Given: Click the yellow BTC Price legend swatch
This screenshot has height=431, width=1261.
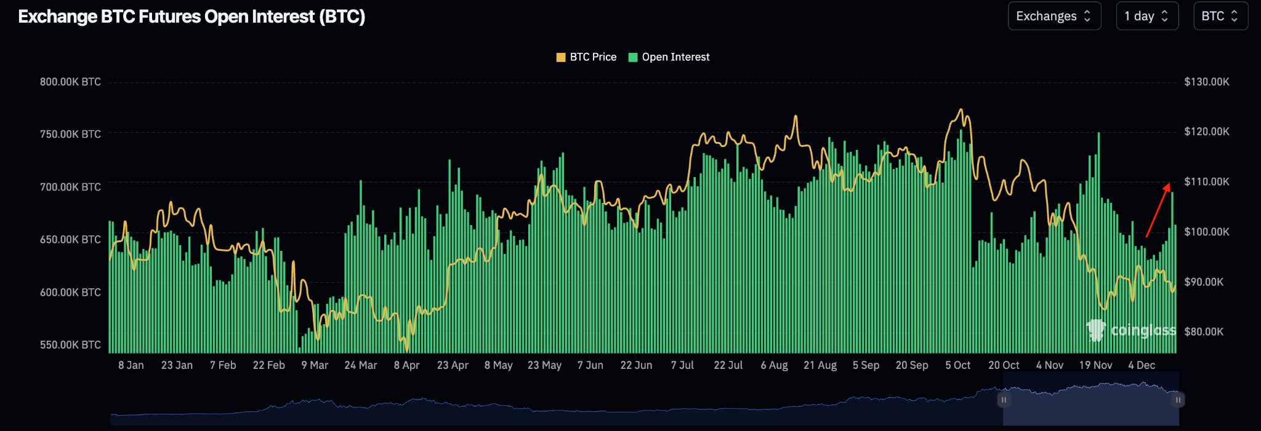Looking at the screenshot, I should (x=561, y=57).
